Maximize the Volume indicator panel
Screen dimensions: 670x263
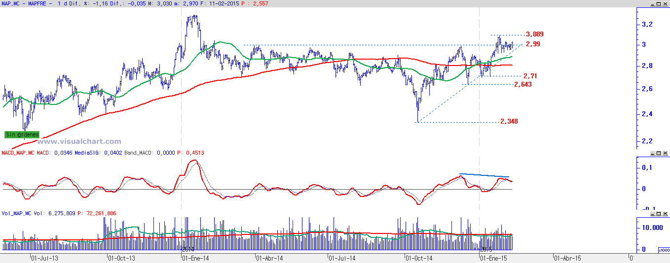coord(659,215)
